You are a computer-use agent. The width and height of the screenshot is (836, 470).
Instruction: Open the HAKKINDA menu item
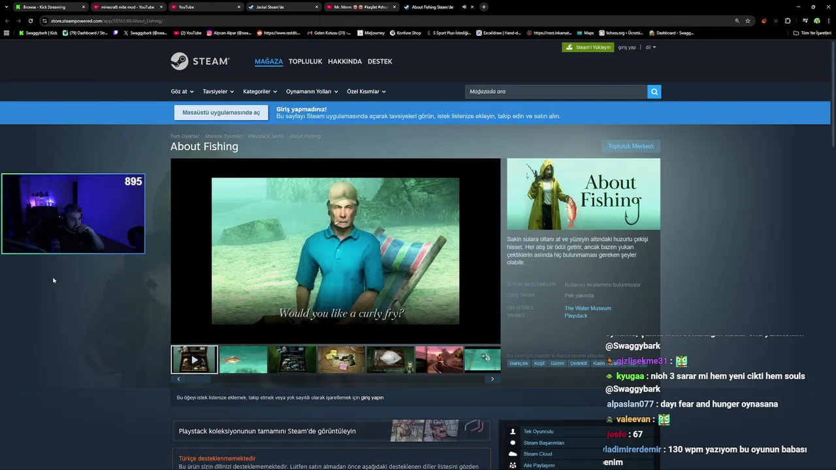(x=345, y=61)
